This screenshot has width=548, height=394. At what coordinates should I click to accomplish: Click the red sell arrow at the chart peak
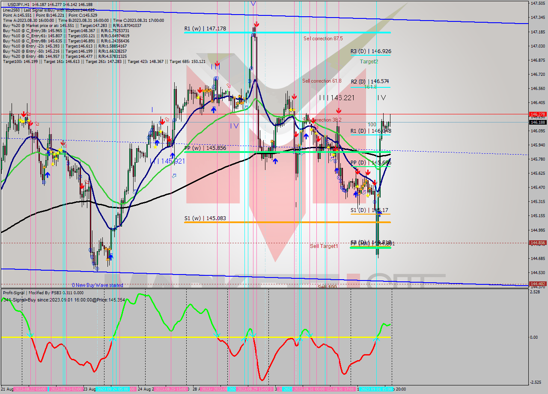pos(256,24)
